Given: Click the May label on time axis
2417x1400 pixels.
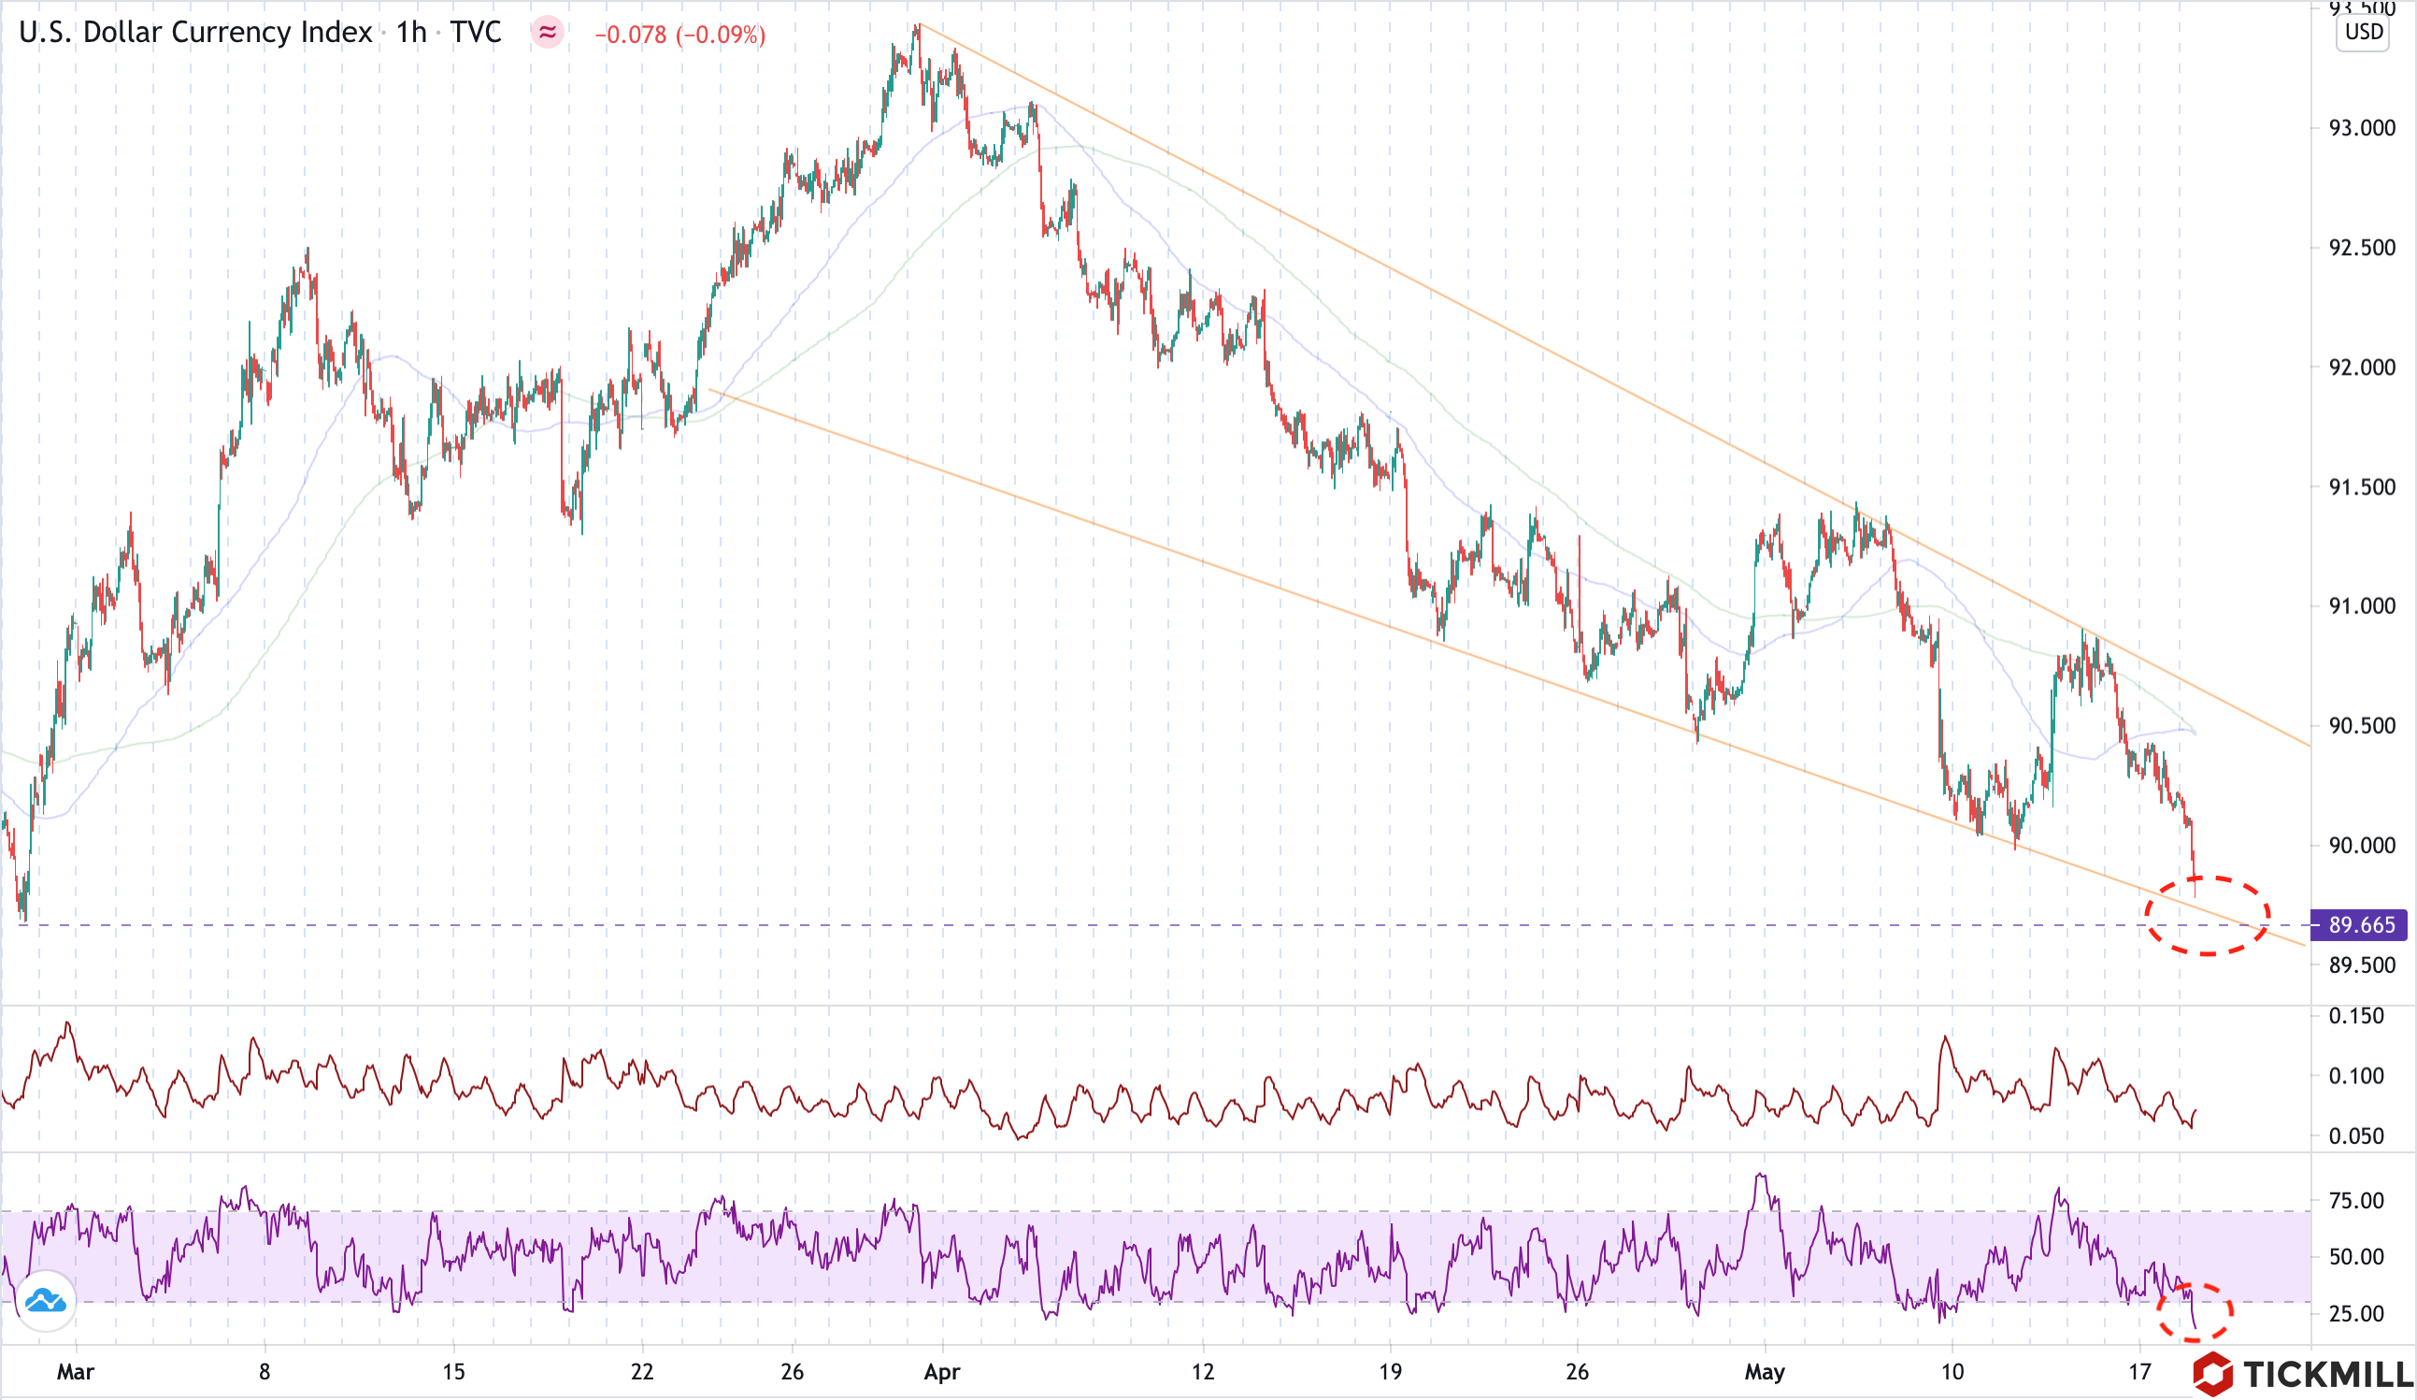Looking at the screenshot, I should (x=1764, y=1372).
